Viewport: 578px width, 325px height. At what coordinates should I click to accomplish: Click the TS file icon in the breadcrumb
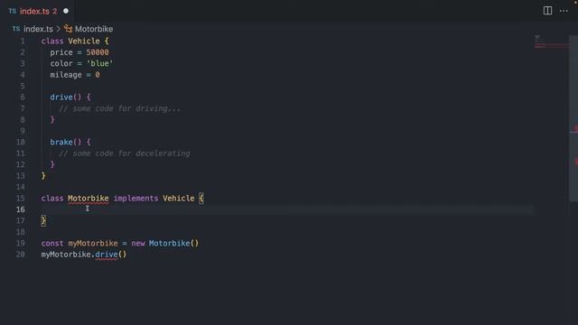click(x=16, y=29)
